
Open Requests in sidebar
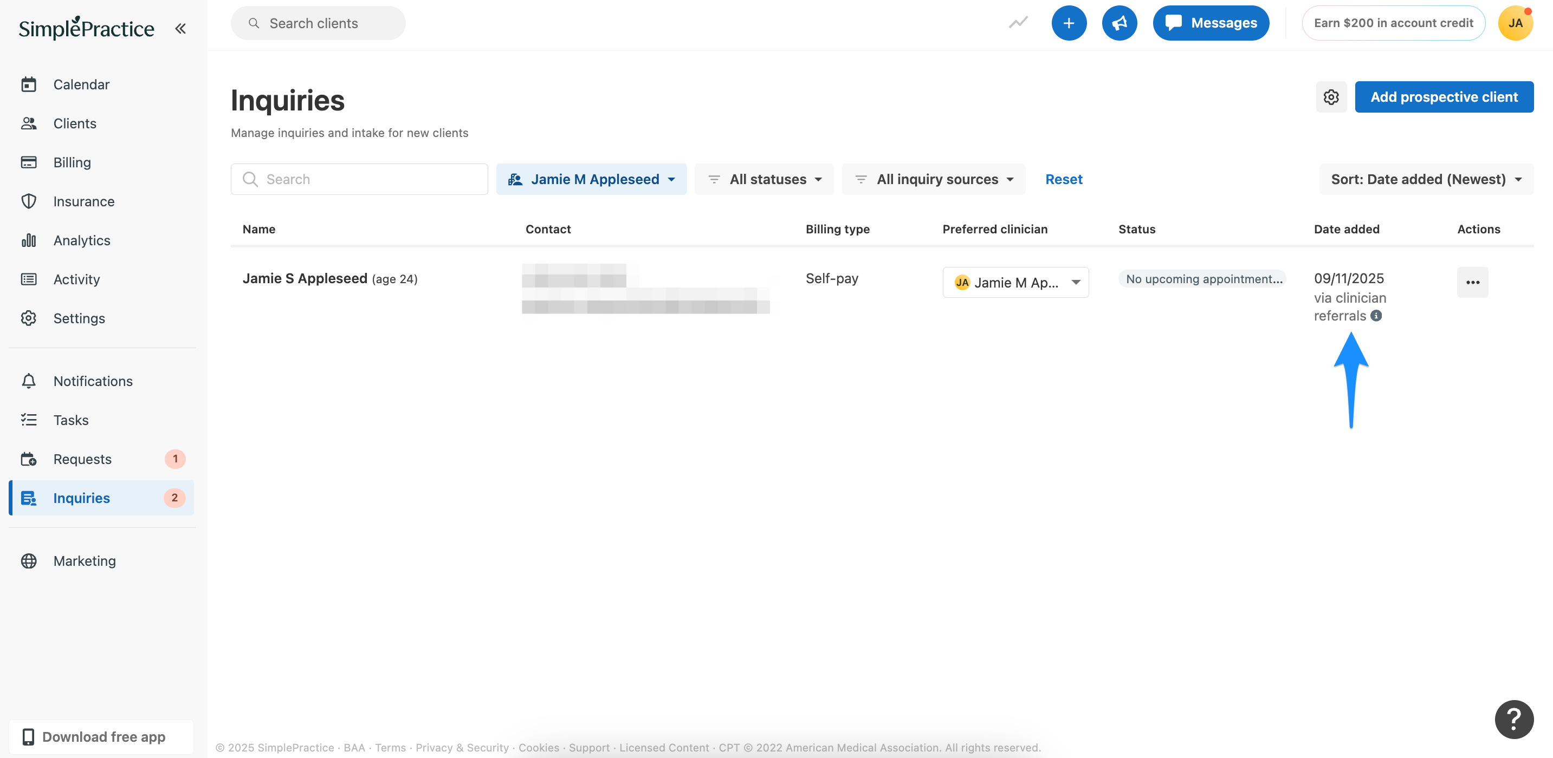coord(82,459)
